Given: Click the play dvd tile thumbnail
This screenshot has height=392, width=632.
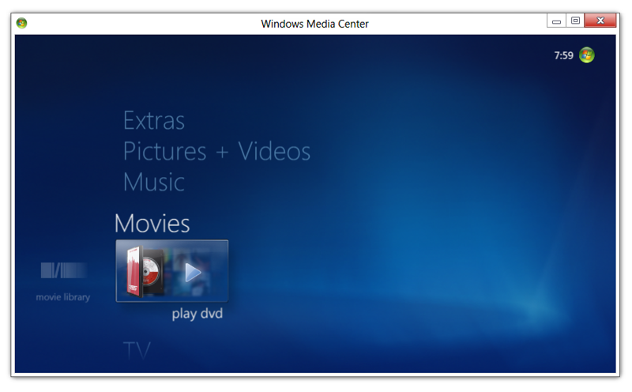Looking at the screenshot, I should click(x=172, y=270).
